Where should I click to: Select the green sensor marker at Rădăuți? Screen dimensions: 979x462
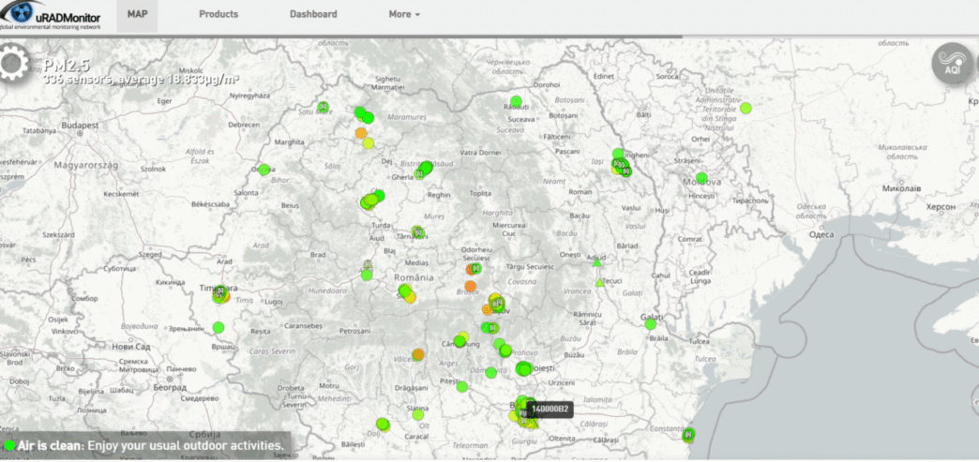point(516,101)
